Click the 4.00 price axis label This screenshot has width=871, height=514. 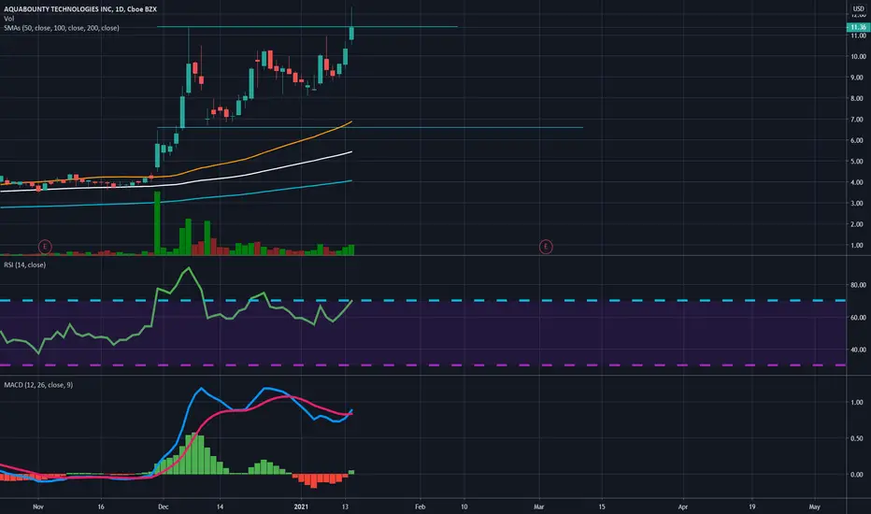point(858,182)
